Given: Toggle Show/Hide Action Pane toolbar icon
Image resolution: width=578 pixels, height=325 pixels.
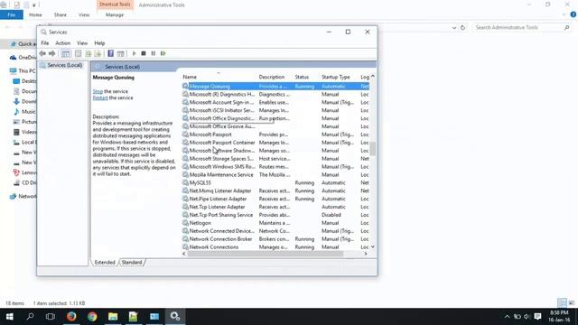Looking at the screenshot, I should point(120,53).
